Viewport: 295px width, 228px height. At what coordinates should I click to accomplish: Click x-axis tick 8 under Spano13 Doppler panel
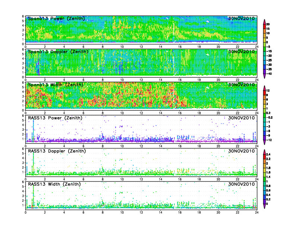(x=103, y=80)
